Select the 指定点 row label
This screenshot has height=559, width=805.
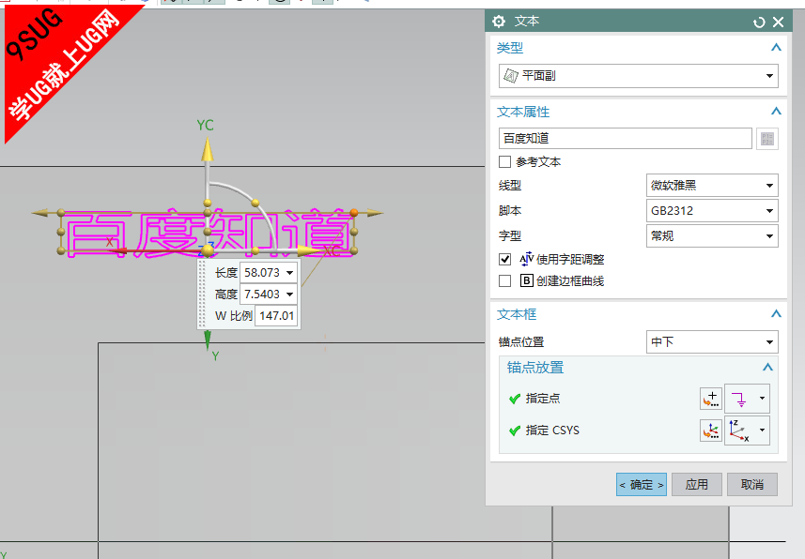coord(543,399)
